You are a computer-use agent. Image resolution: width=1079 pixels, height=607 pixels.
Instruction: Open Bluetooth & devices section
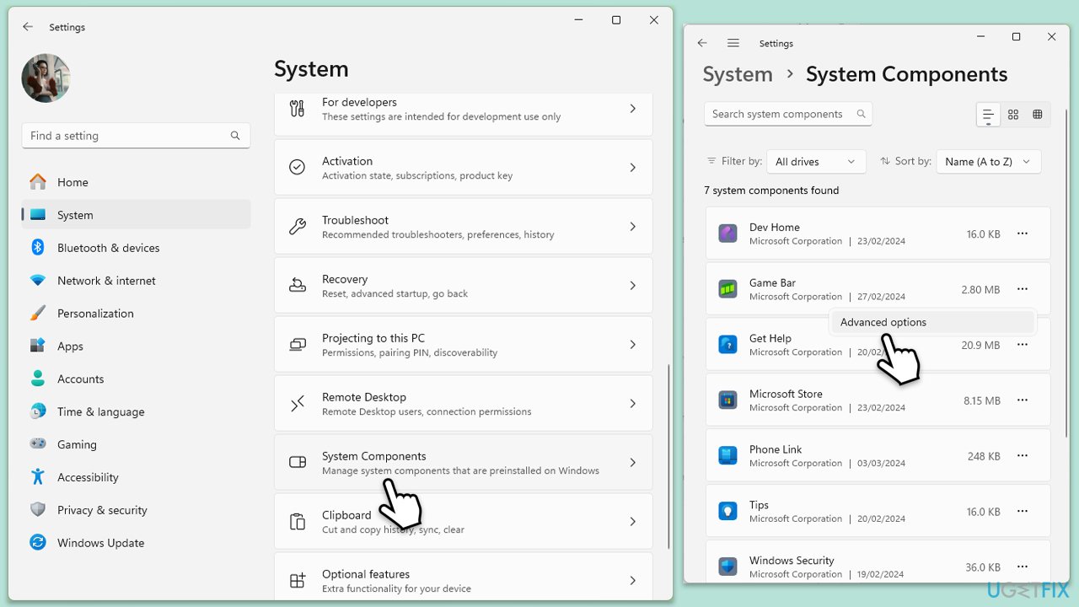coord(136,248)
